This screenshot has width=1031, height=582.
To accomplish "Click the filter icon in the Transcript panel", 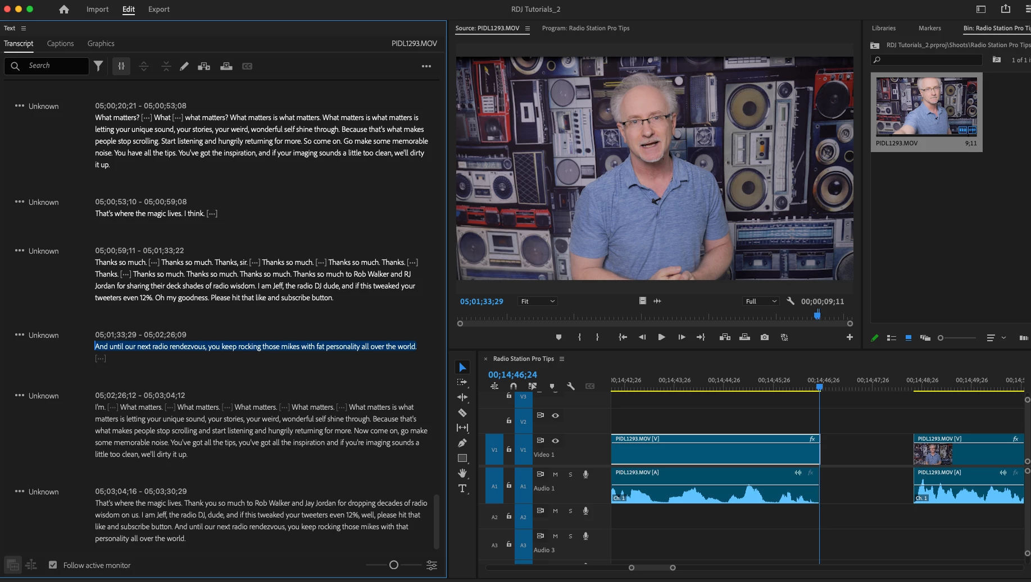I will (98, 66).
